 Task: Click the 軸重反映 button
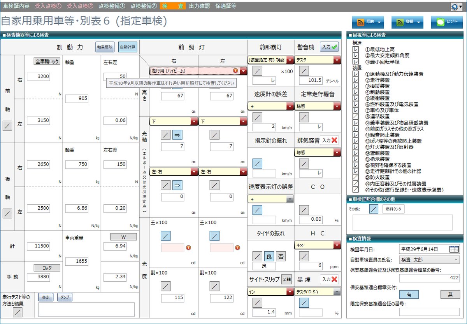pos(105,47)
